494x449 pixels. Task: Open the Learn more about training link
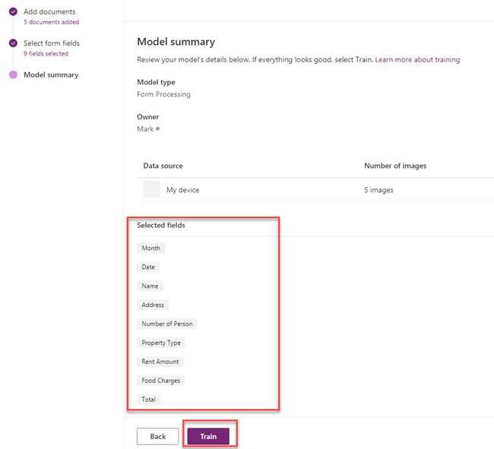point(417,59)
